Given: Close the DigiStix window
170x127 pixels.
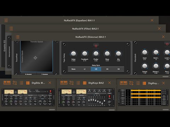Looking at the screenshot, I should click(x=50, y=83).
